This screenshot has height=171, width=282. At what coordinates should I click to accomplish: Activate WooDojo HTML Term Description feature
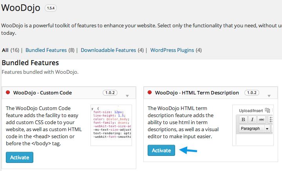161,150
